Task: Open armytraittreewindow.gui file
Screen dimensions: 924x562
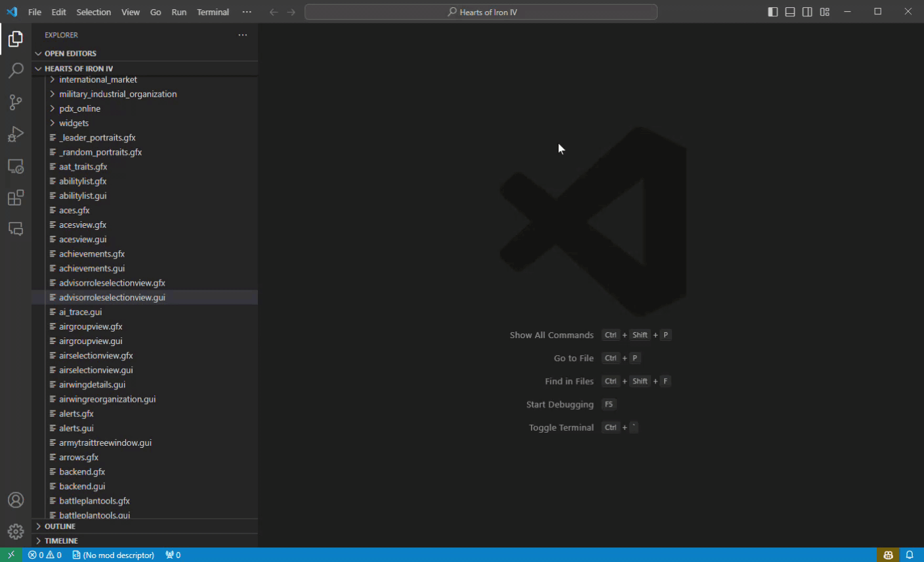Action: click(x=144, y=443)
